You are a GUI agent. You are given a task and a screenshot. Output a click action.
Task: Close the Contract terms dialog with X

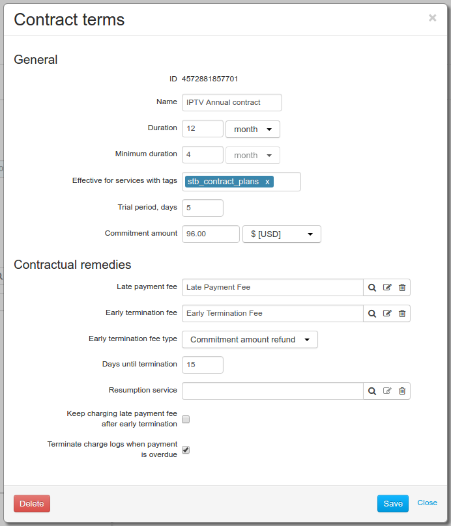pos(433,18)
